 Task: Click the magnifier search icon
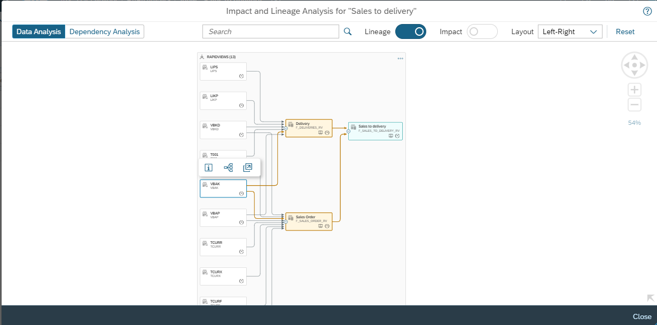click(348, 31)
